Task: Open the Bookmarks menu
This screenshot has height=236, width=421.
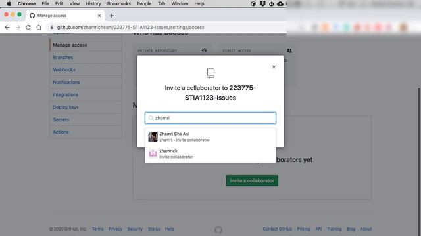Action: click(x=118, y=4)
